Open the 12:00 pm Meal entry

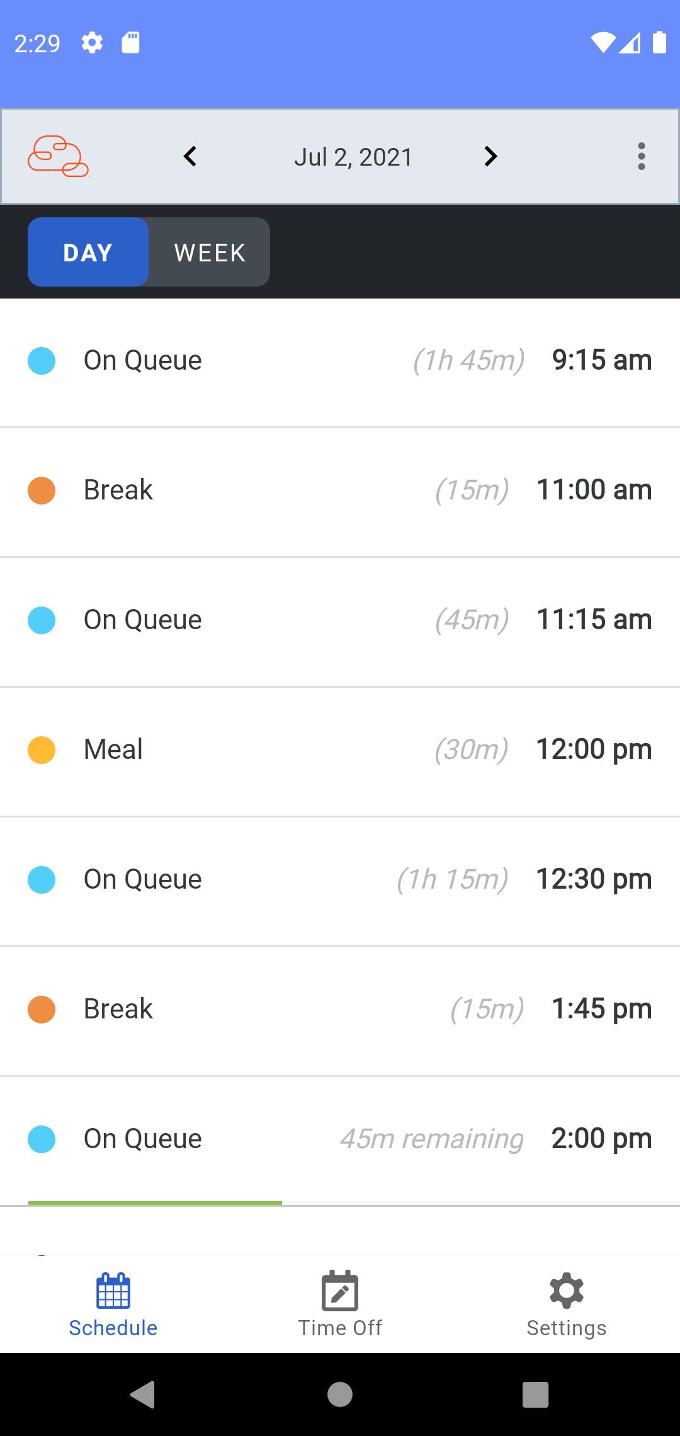[x=340, y=750]
